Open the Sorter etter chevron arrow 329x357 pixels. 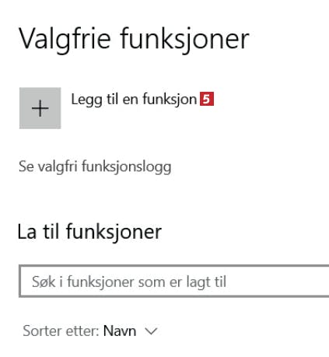(x=151, y=331)
